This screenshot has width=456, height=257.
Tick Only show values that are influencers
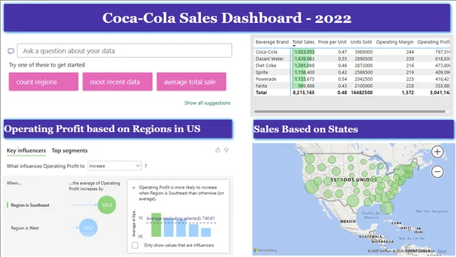coord(135,245)
